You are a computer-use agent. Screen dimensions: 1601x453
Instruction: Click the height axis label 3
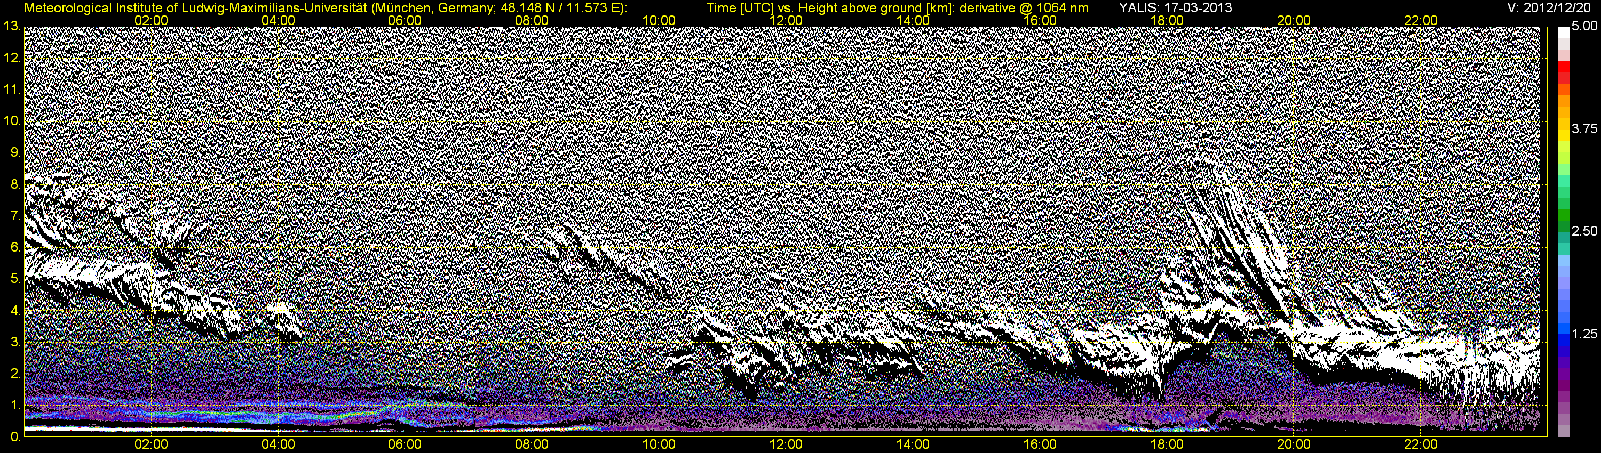[x=15, y=342]
